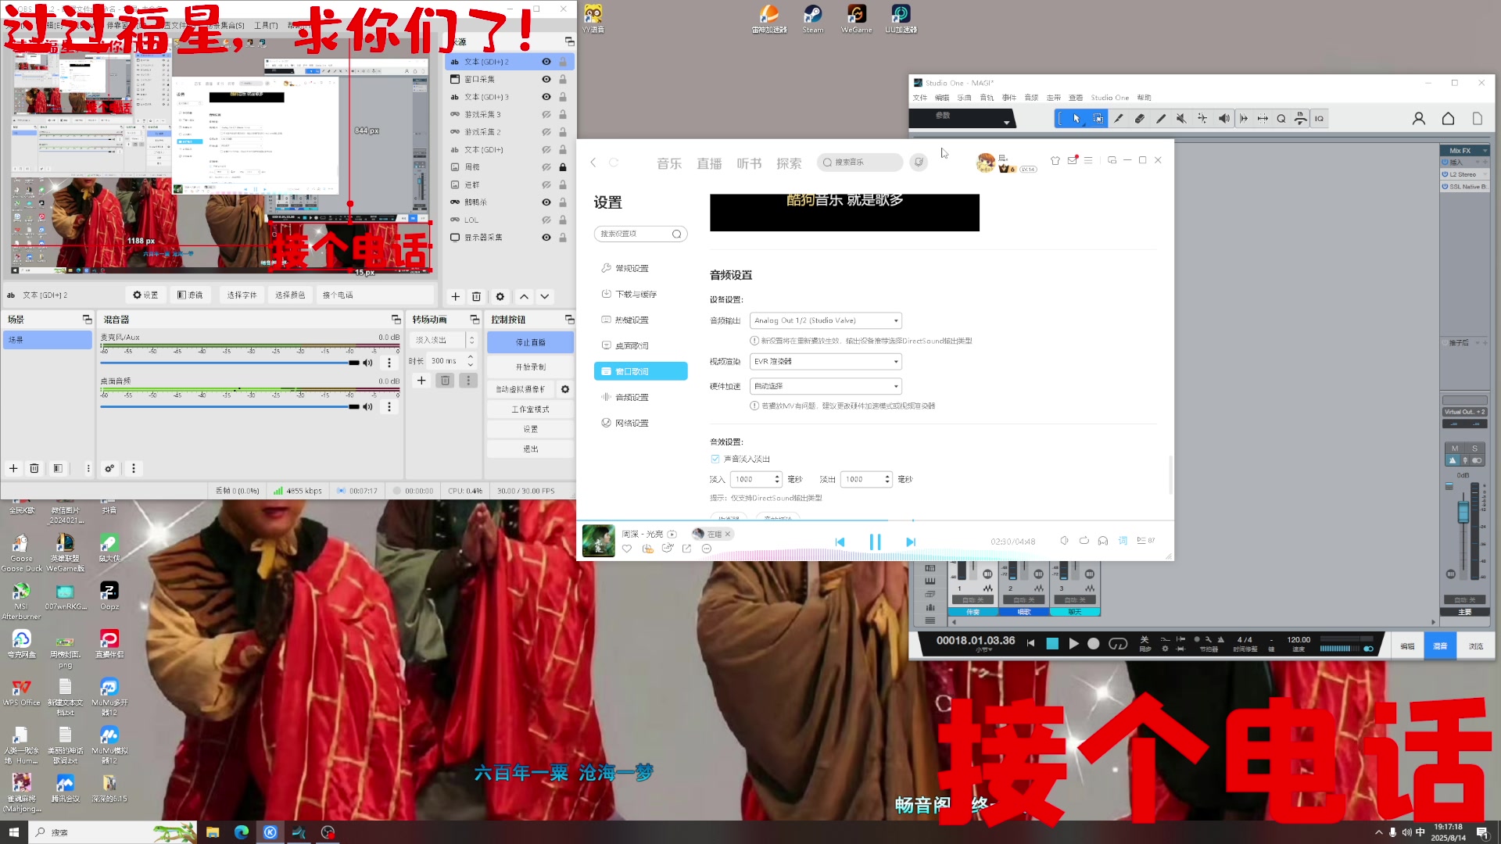Pause playback in the KuGou player

point(875,541)
